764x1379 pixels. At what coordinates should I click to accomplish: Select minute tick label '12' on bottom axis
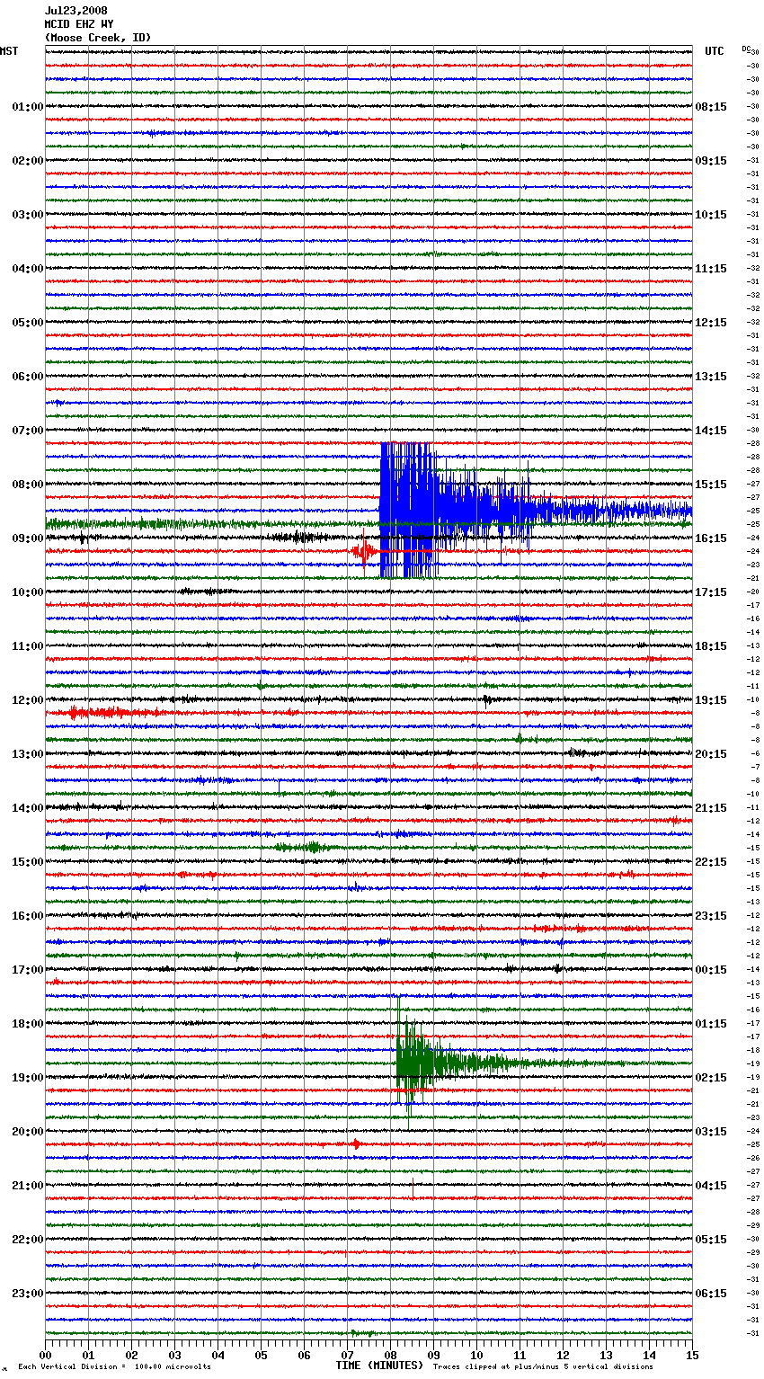[563, 1355]
